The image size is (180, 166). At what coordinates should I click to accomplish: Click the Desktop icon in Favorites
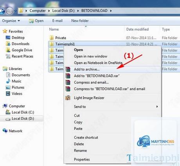tap(8, 38)
